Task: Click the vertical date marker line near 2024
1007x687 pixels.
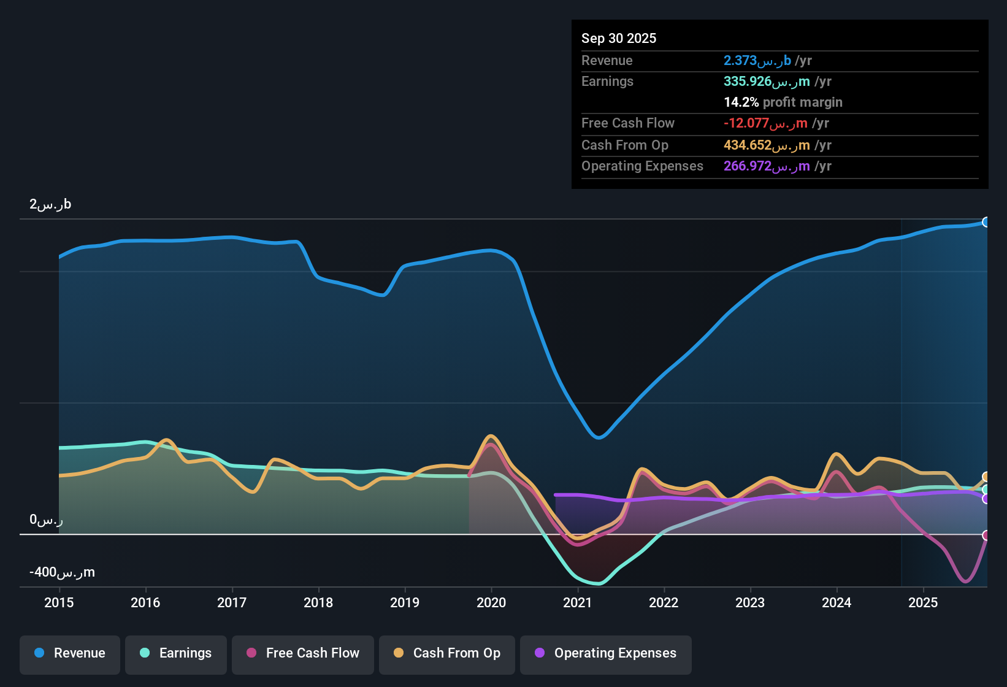Action: pos(902,399)
